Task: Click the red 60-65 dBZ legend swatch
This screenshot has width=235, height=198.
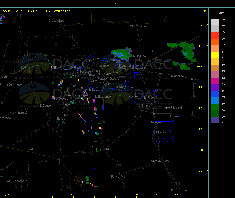Action: tap(215, 35)
